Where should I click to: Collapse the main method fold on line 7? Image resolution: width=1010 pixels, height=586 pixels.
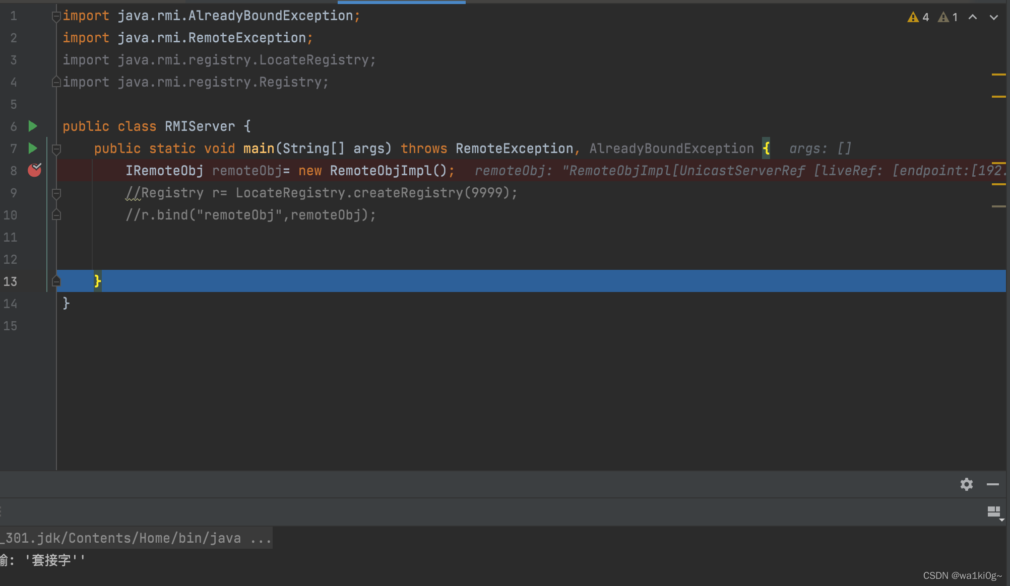click(x=56, y=149)
